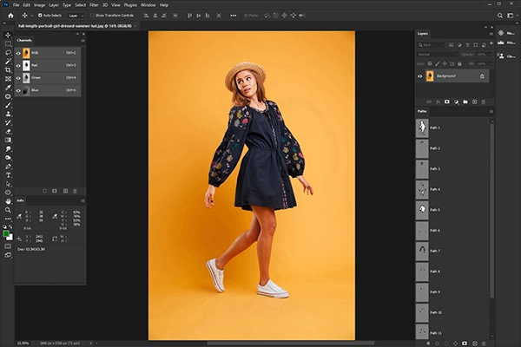Image resolution: width=521 pixels, height=347 pixels.
Task: Delete channel using Channels trash icon
Action: point(75,191)
